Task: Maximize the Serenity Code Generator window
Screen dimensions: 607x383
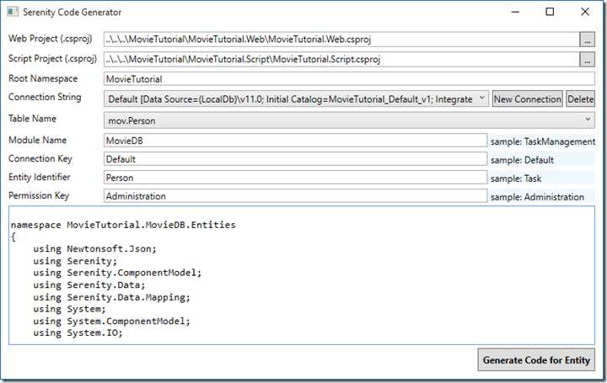Action: pyautogui.click(x=550, y=12)
